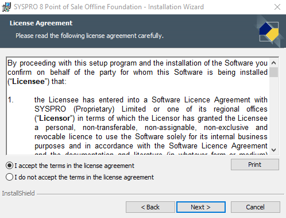Click the installer icon in the title bar
The image size is (286, 218).
coord(6,7)
